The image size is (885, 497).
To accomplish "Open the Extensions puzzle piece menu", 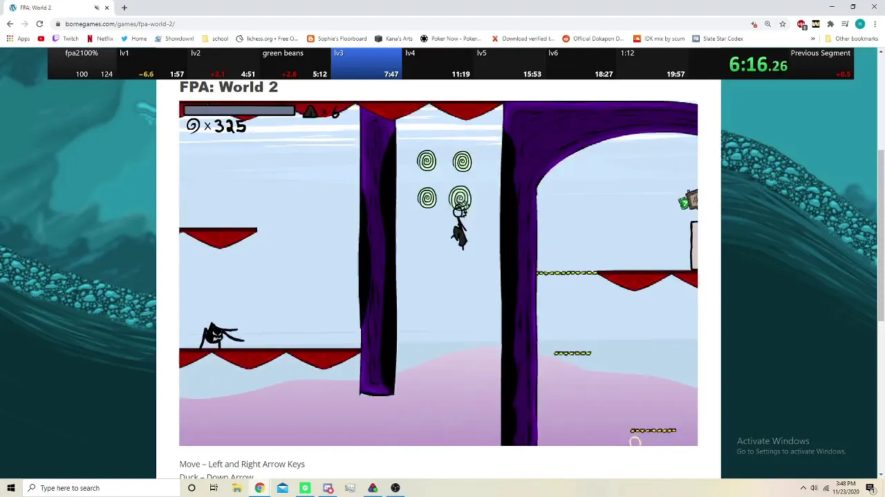I will coord(830,23).
